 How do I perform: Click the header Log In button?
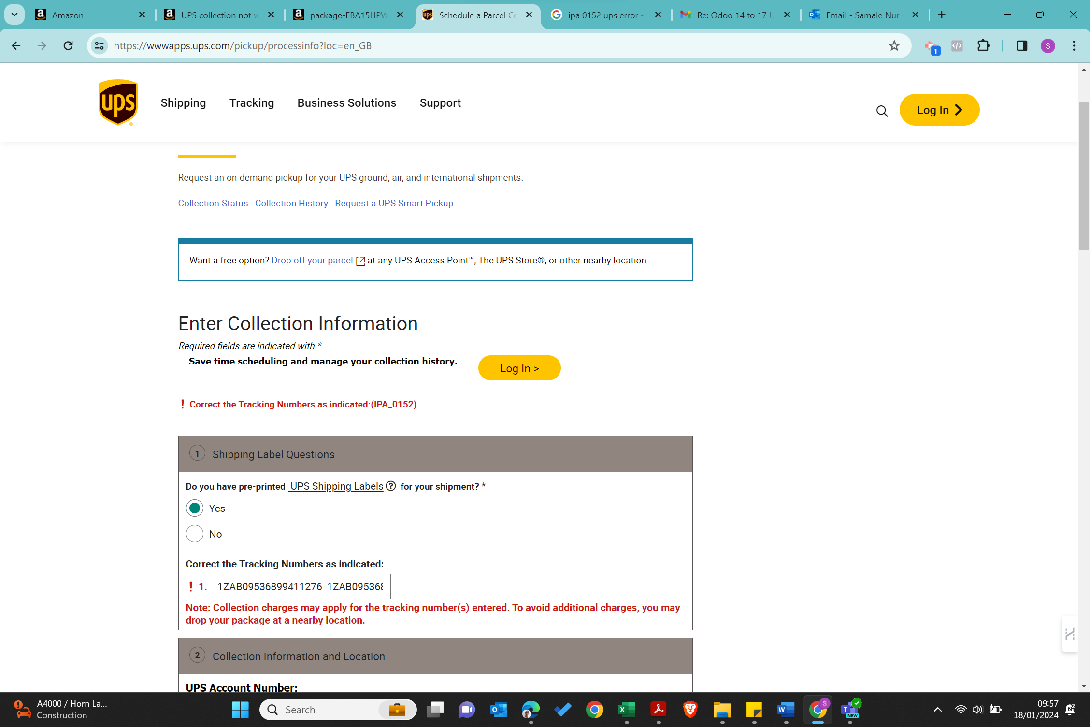[939, 110]
